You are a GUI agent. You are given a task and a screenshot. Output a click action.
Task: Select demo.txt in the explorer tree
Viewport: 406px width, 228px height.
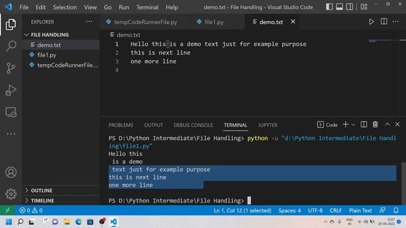coord(61,45)
